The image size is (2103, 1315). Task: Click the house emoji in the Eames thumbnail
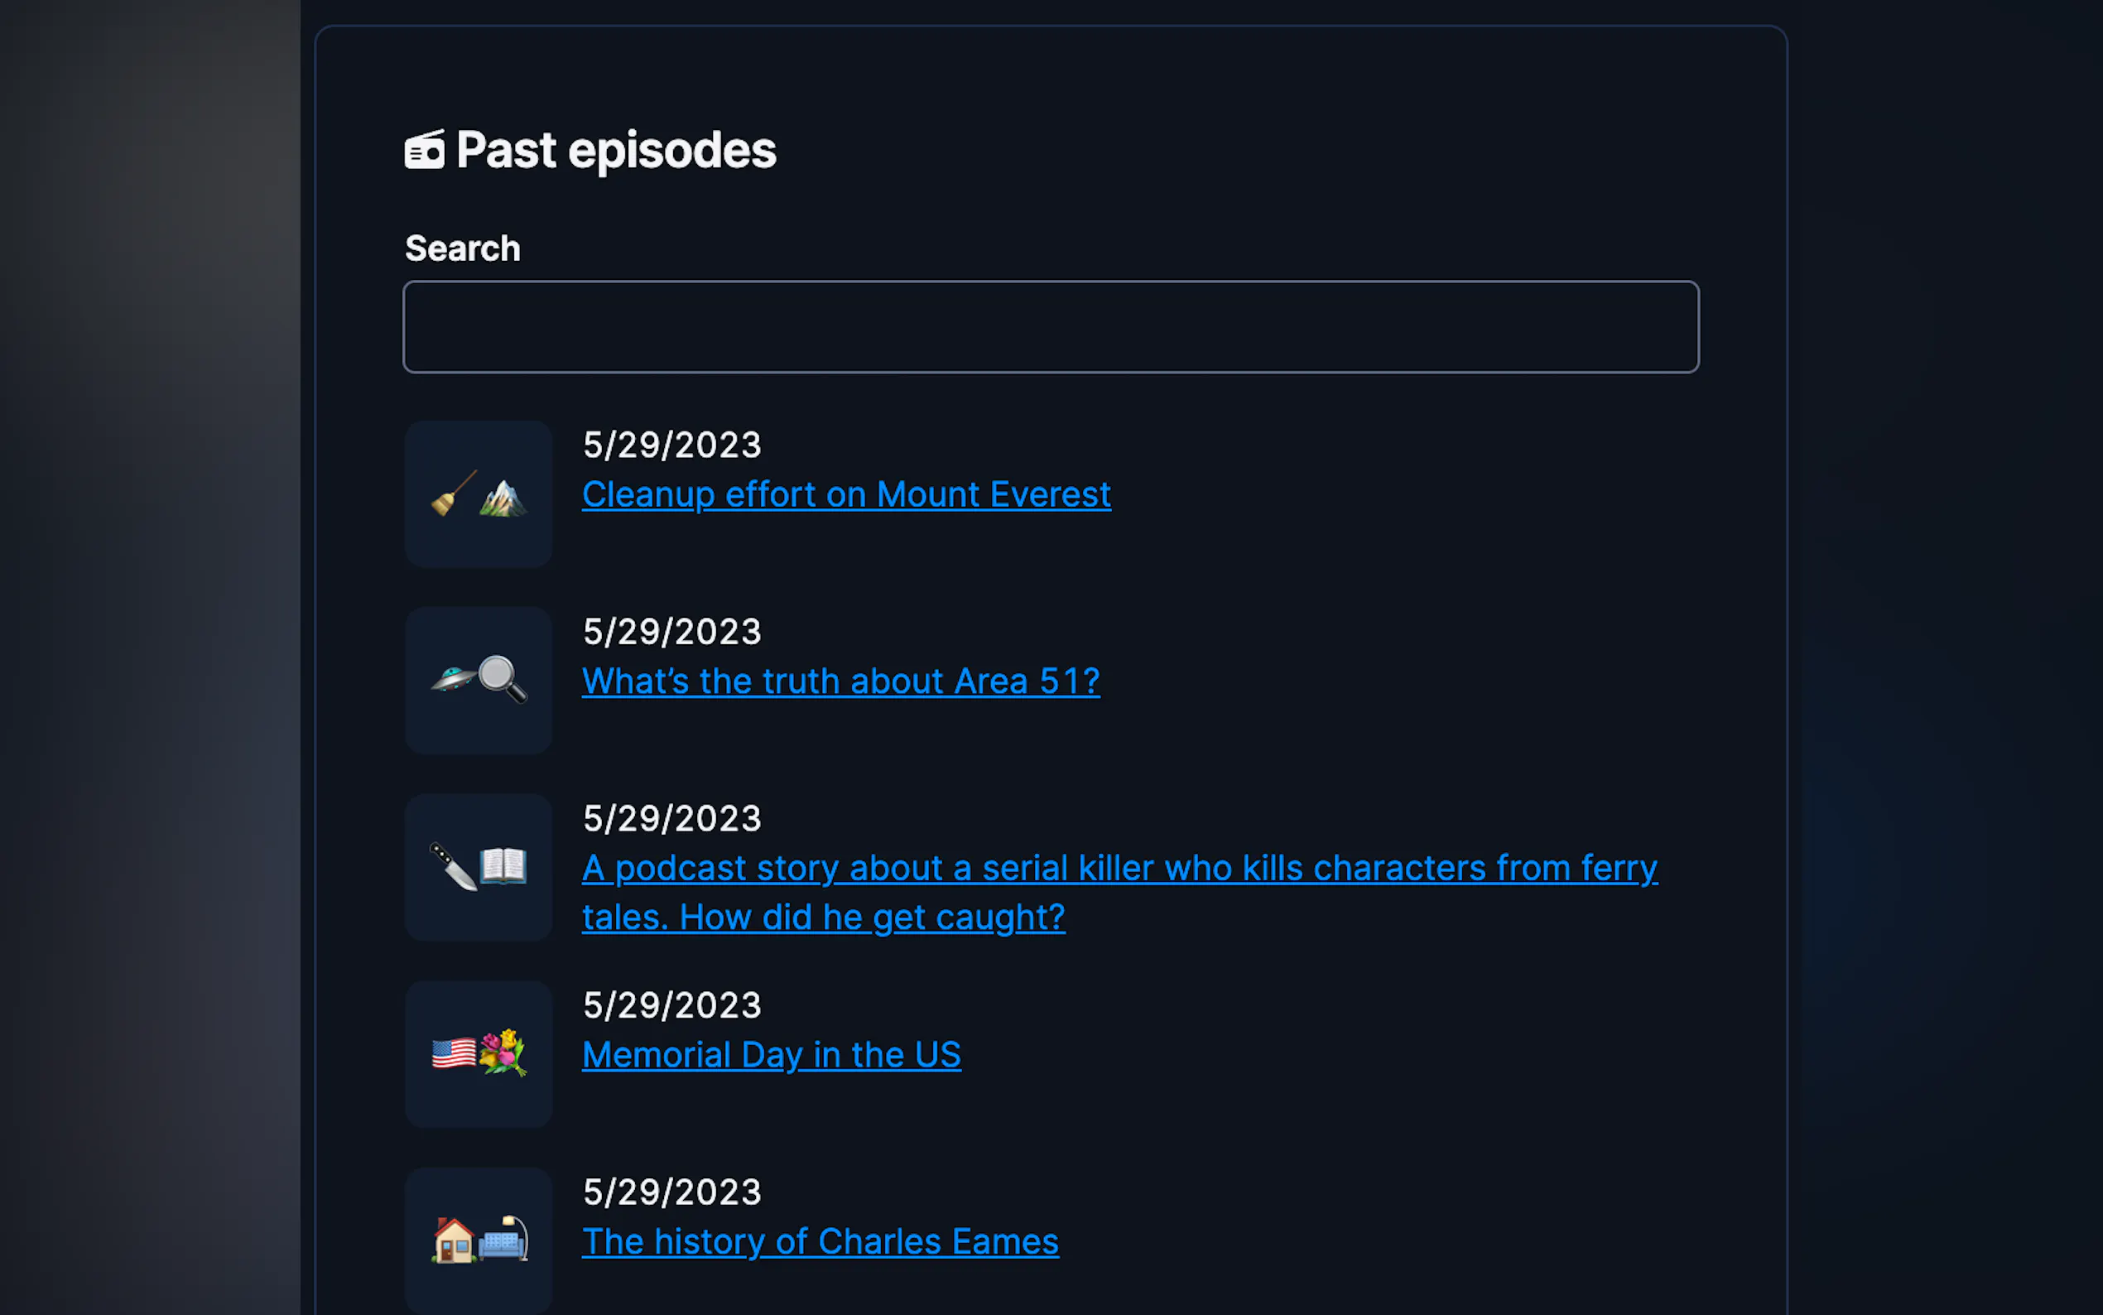point(454,1240)
